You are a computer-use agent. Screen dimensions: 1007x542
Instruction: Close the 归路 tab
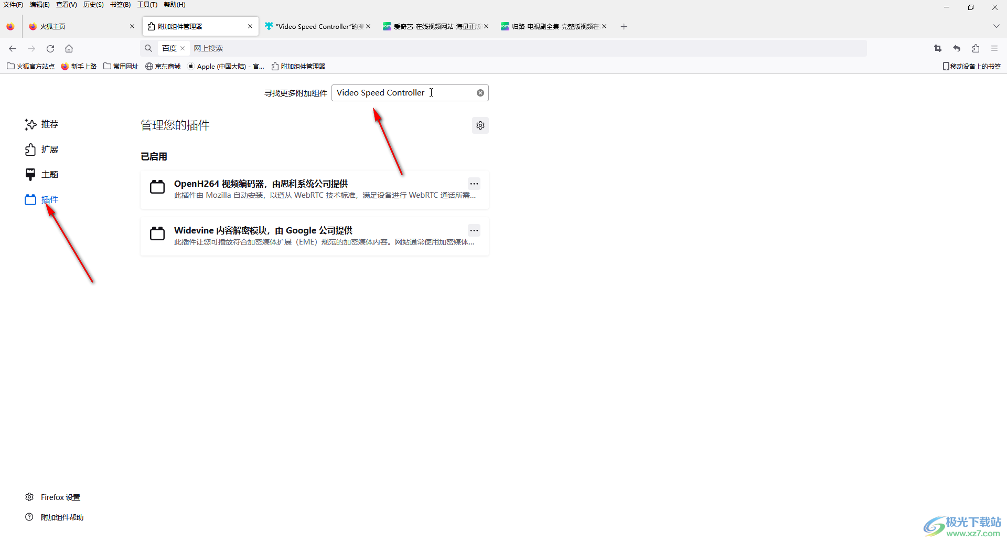point(604,26)
